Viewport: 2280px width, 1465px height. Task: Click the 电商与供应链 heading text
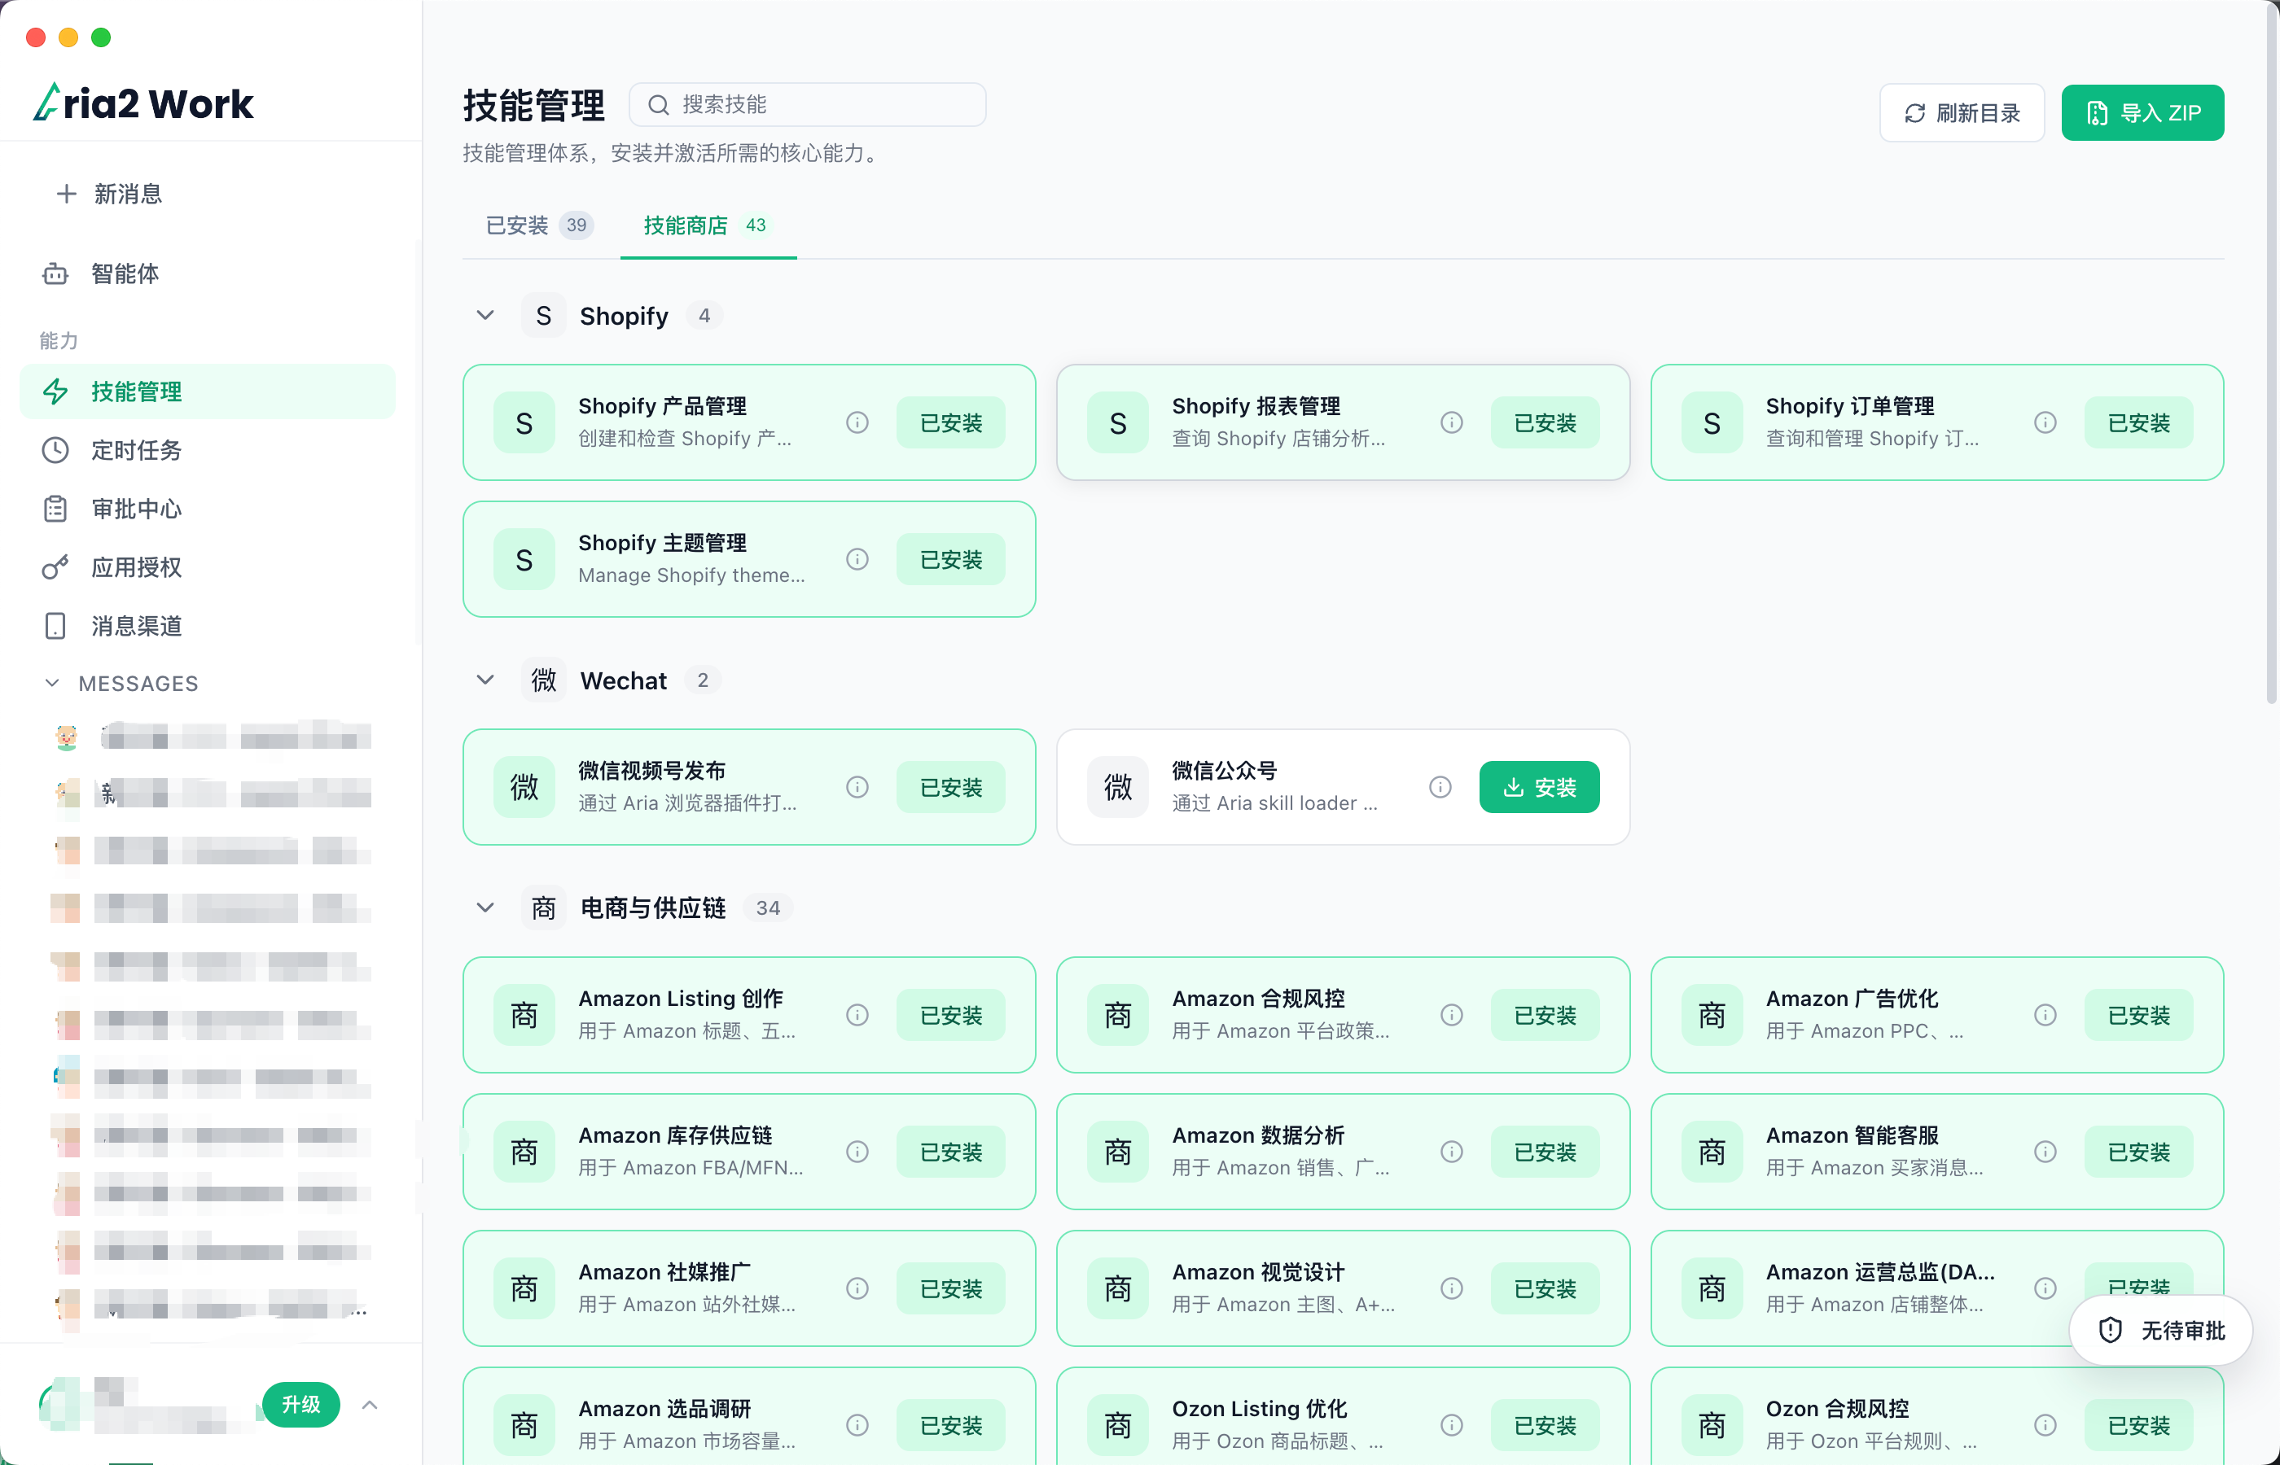pos(653,907)
